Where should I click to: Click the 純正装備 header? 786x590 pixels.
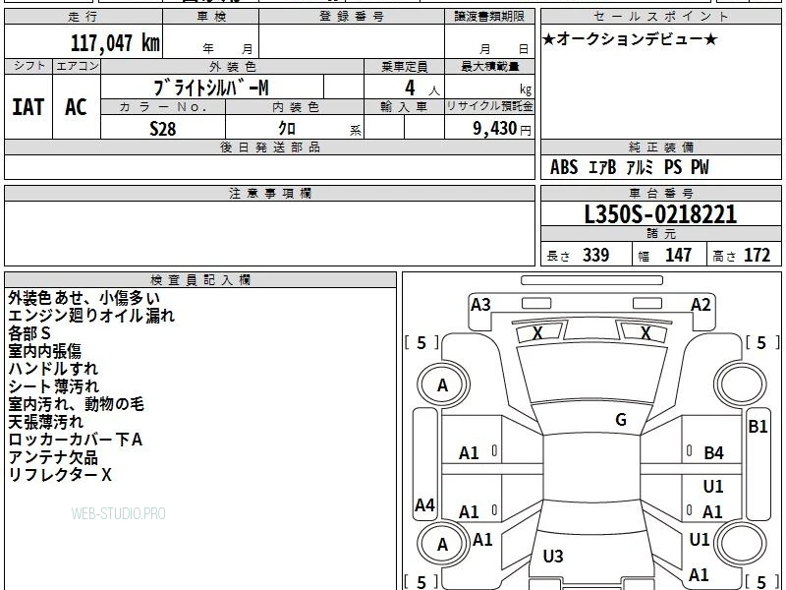point(661,147)
